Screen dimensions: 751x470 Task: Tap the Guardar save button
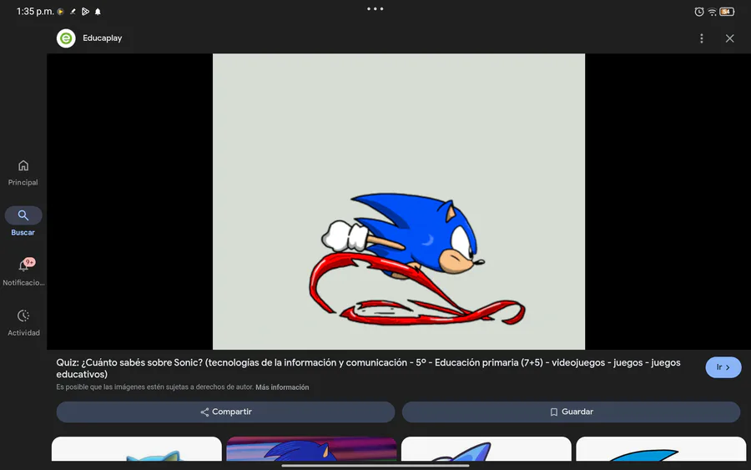(571, 412)
